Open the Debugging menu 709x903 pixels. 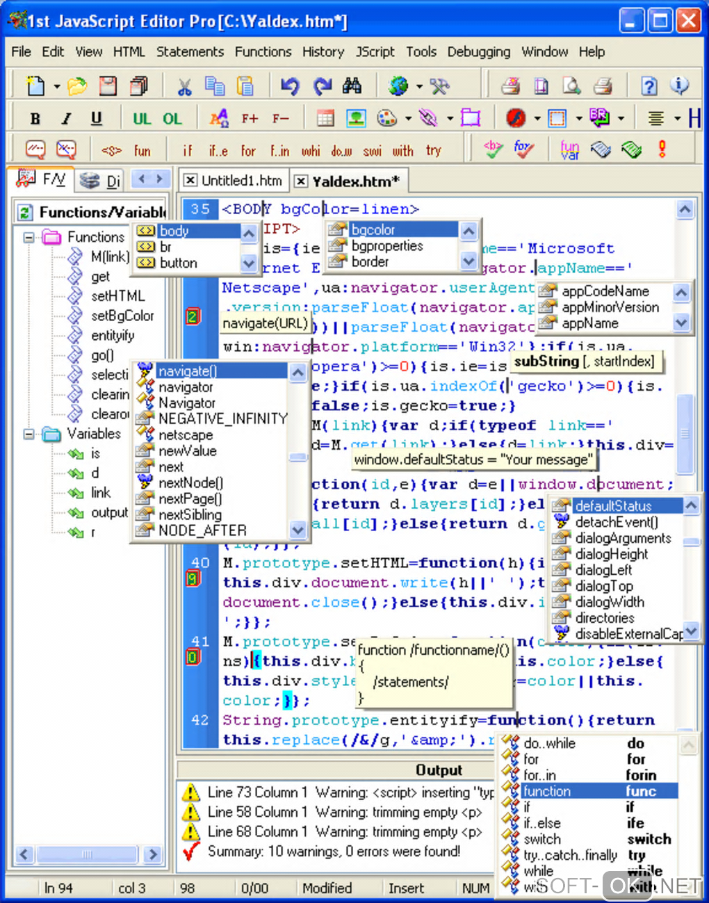[478, 51]
